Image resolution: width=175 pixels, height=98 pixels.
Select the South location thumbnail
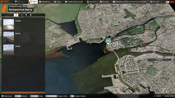point(8,50)
